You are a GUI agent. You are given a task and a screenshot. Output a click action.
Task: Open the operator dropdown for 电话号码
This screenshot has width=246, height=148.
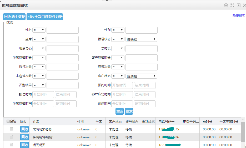point(39,49)
